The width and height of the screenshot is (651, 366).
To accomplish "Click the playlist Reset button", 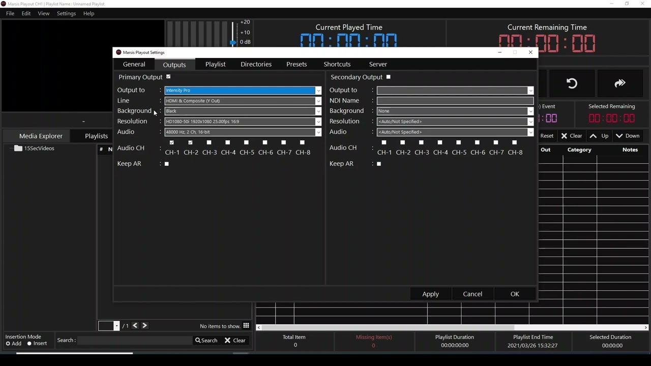I will 547,136.
